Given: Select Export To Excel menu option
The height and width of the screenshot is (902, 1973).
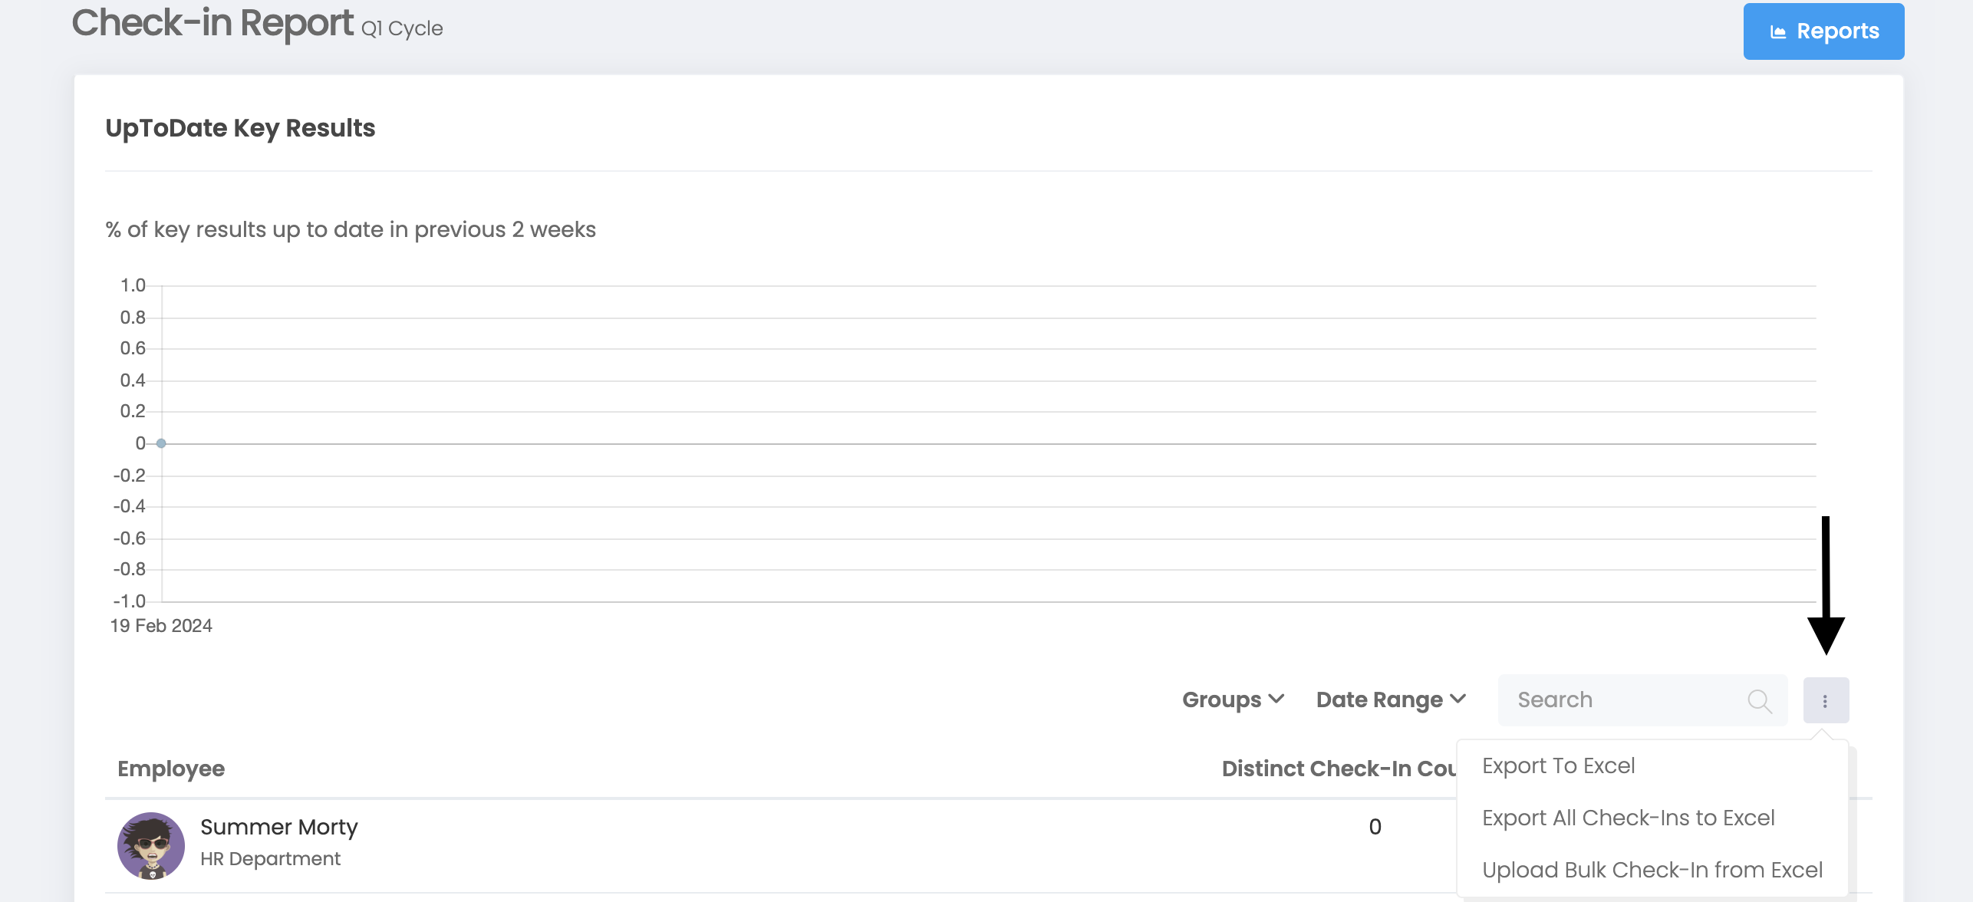Looking at the screenshot, I should 1558,765.
